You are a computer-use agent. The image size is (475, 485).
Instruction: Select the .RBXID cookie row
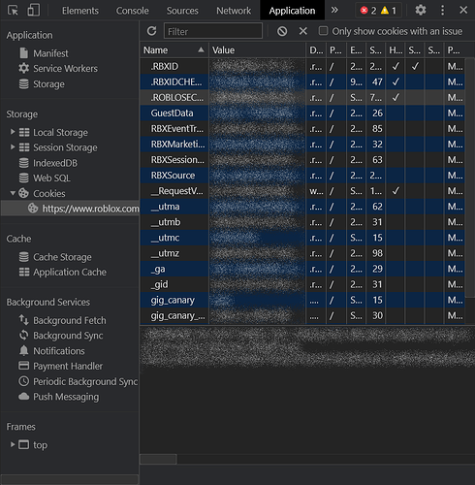point(302,66)
